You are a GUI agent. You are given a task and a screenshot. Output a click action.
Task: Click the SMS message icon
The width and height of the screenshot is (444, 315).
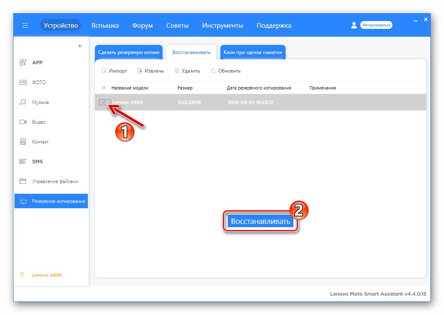(23, 162)
